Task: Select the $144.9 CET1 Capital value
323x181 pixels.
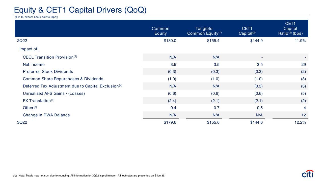Action: pyautogui.click(x=256, y=40)
